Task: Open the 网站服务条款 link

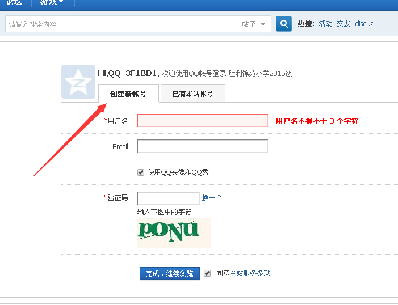Action: click(250, 273)
